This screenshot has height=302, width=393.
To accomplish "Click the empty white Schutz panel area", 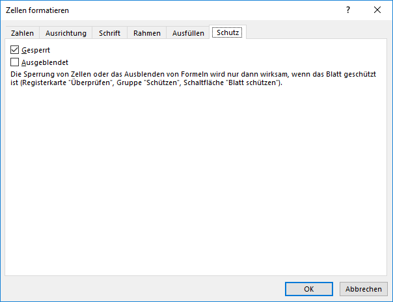I will click(195, 182).
